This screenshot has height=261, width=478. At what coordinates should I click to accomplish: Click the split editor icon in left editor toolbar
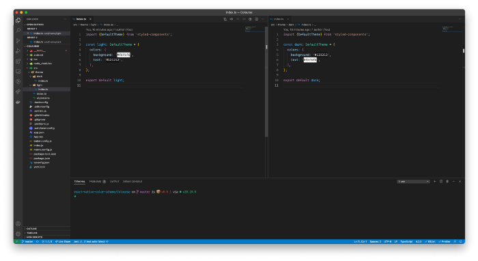[257, 19]
